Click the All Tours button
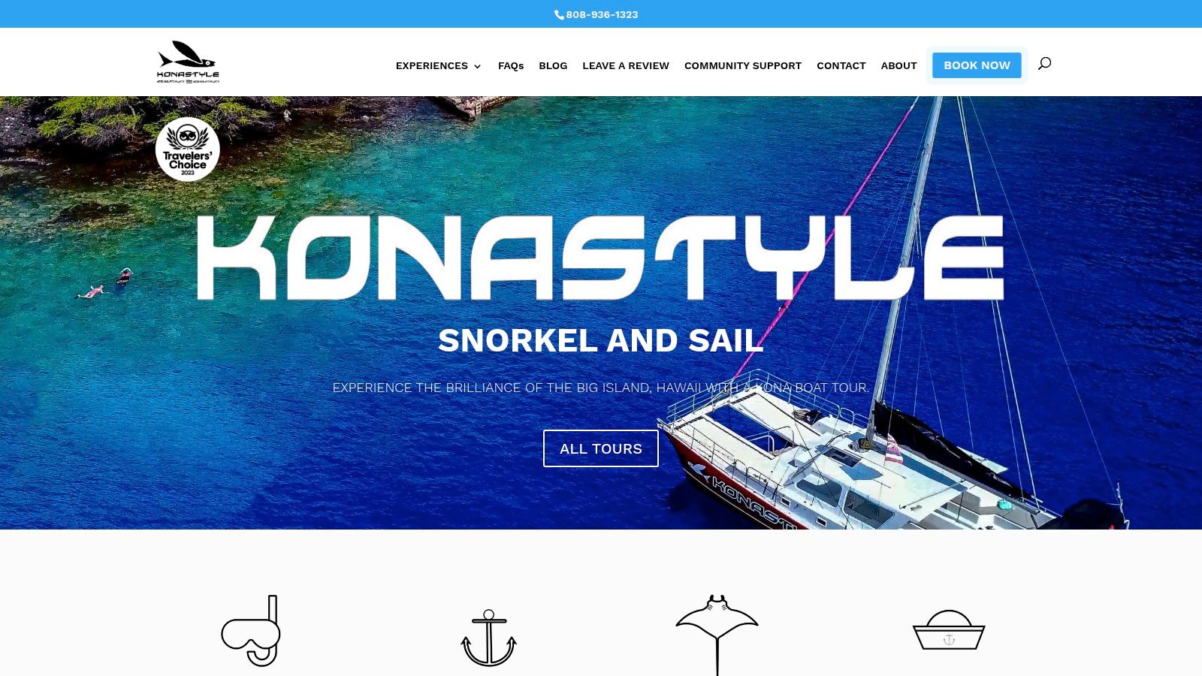Viewport: 1202px width, 676px height. pyautogui.click(x=601, y=448)
